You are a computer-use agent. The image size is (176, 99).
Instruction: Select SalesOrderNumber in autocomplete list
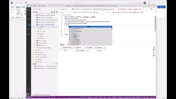click(90, 32)
